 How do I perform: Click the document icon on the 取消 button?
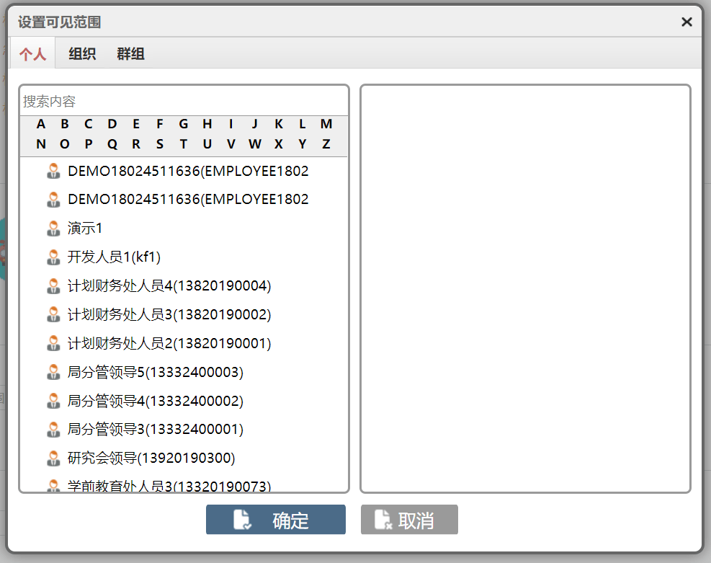pos(383,520)
